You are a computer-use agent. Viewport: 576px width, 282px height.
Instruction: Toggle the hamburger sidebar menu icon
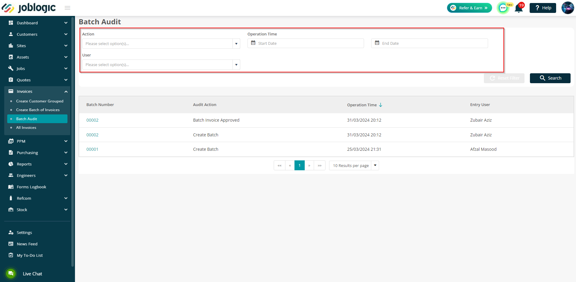(x=67, y=8)
